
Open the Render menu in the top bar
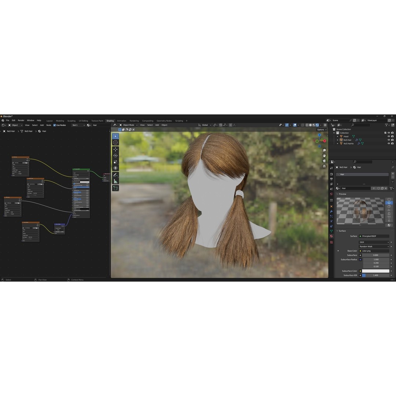pyautogui.click(x=21, y=120)
